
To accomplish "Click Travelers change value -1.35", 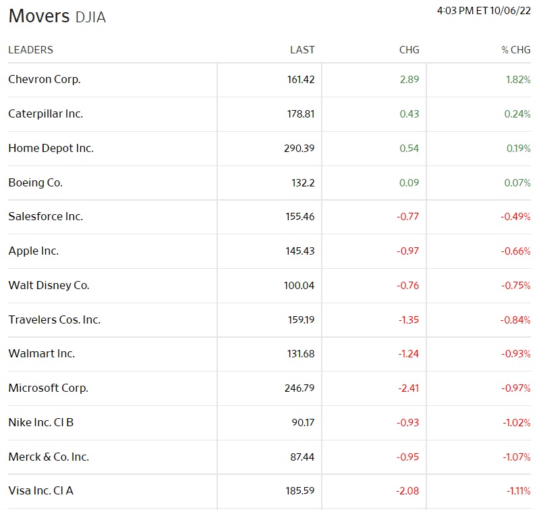I will tap(409, 320).
